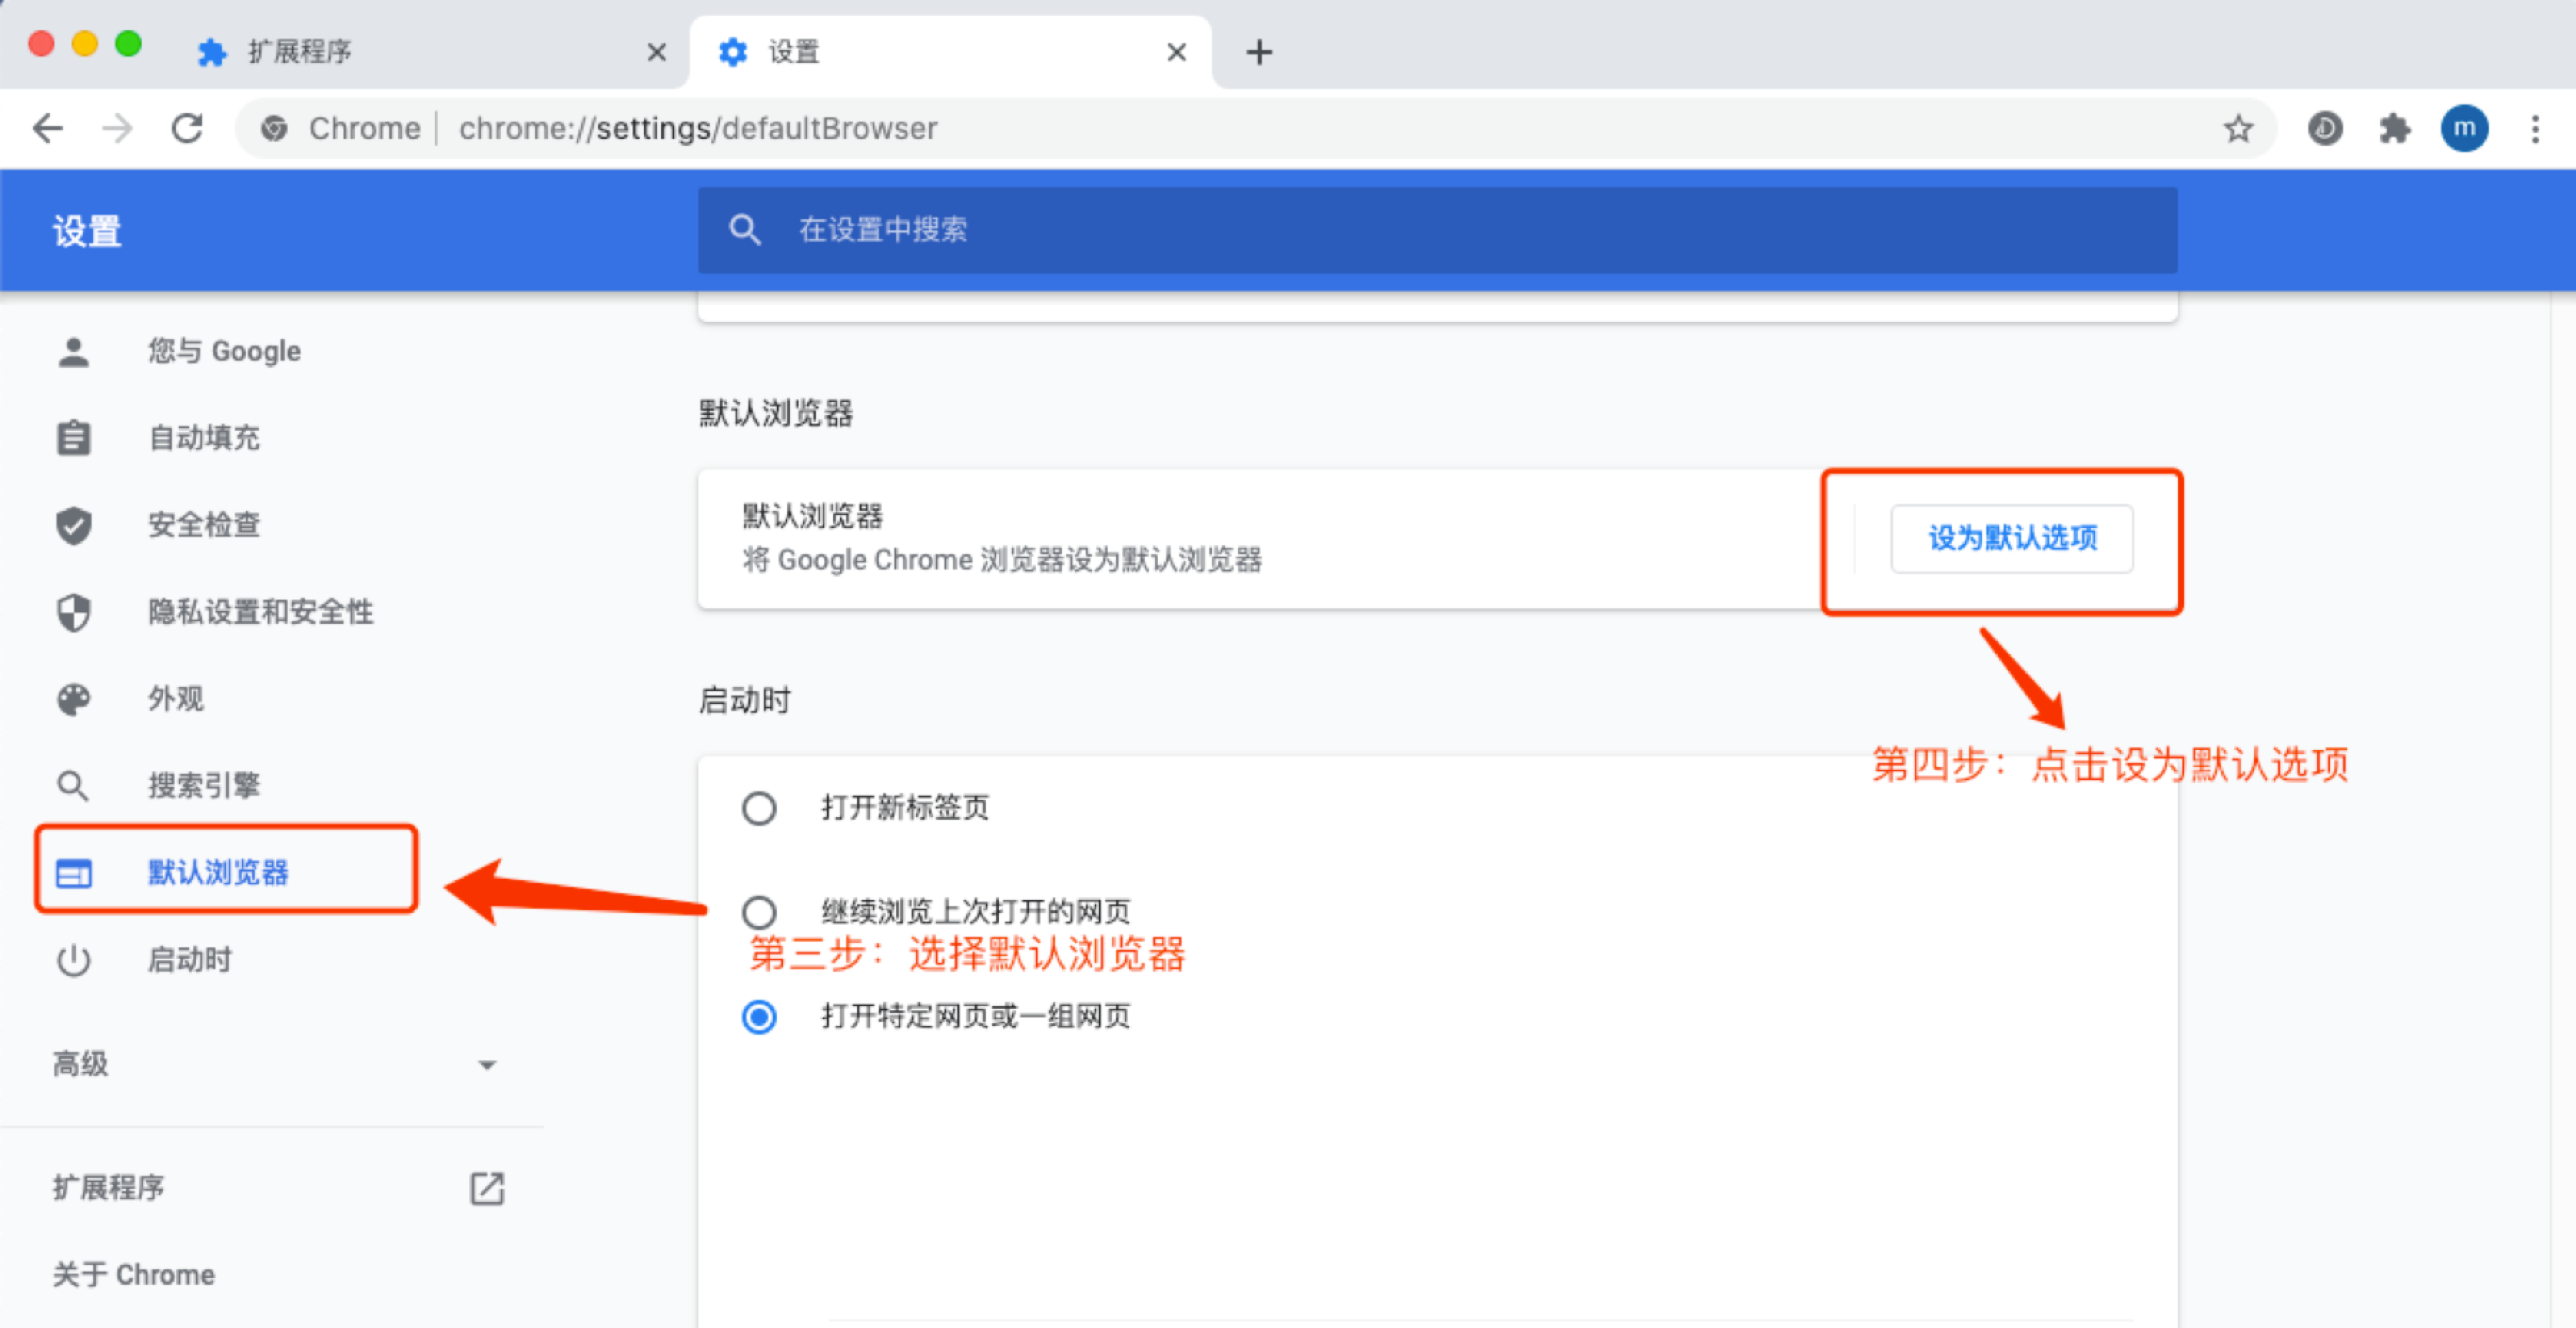Close the 设置 tab
Image resolution: width=2576 pixels, height=1328 pixels.
tap(1176, 52)
